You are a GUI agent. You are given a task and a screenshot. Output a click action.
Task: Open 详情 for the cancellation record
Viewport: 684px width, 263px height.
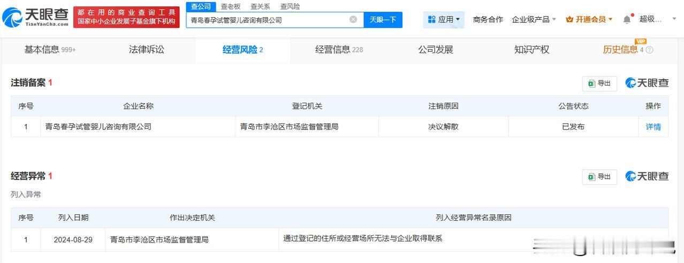(653, 127)
